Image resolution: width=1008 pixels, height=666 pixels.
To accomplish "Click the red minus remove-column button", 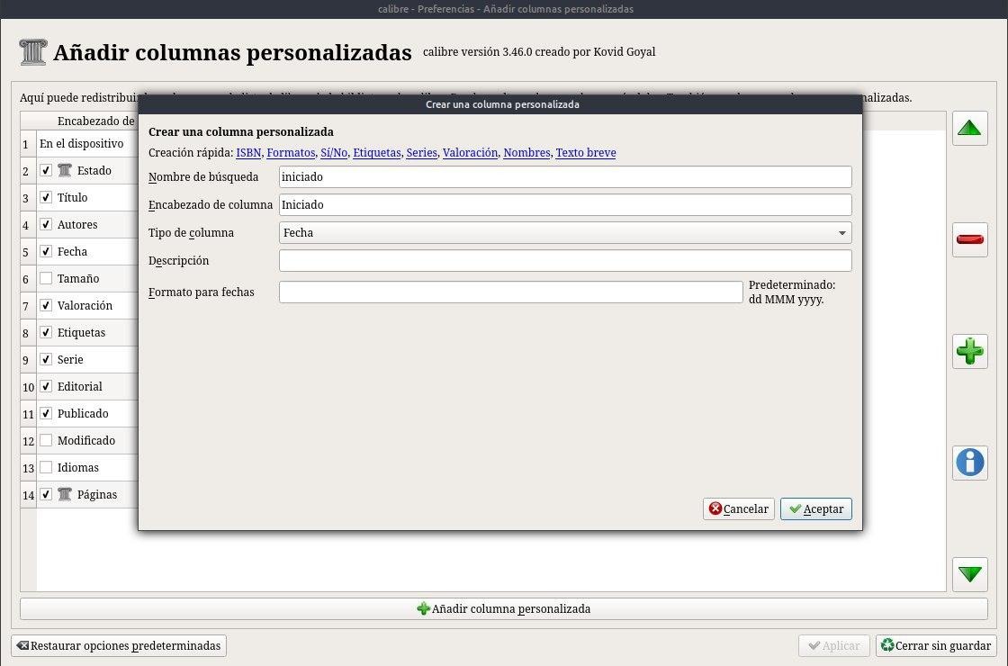I will pyautogui.click(x=969, y=239).
